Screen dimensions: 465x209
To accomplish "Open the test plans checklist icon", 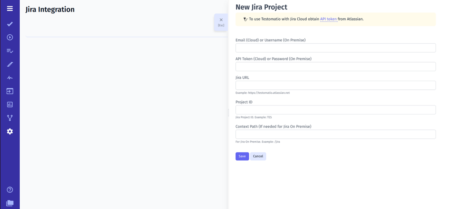I will 9,51.
